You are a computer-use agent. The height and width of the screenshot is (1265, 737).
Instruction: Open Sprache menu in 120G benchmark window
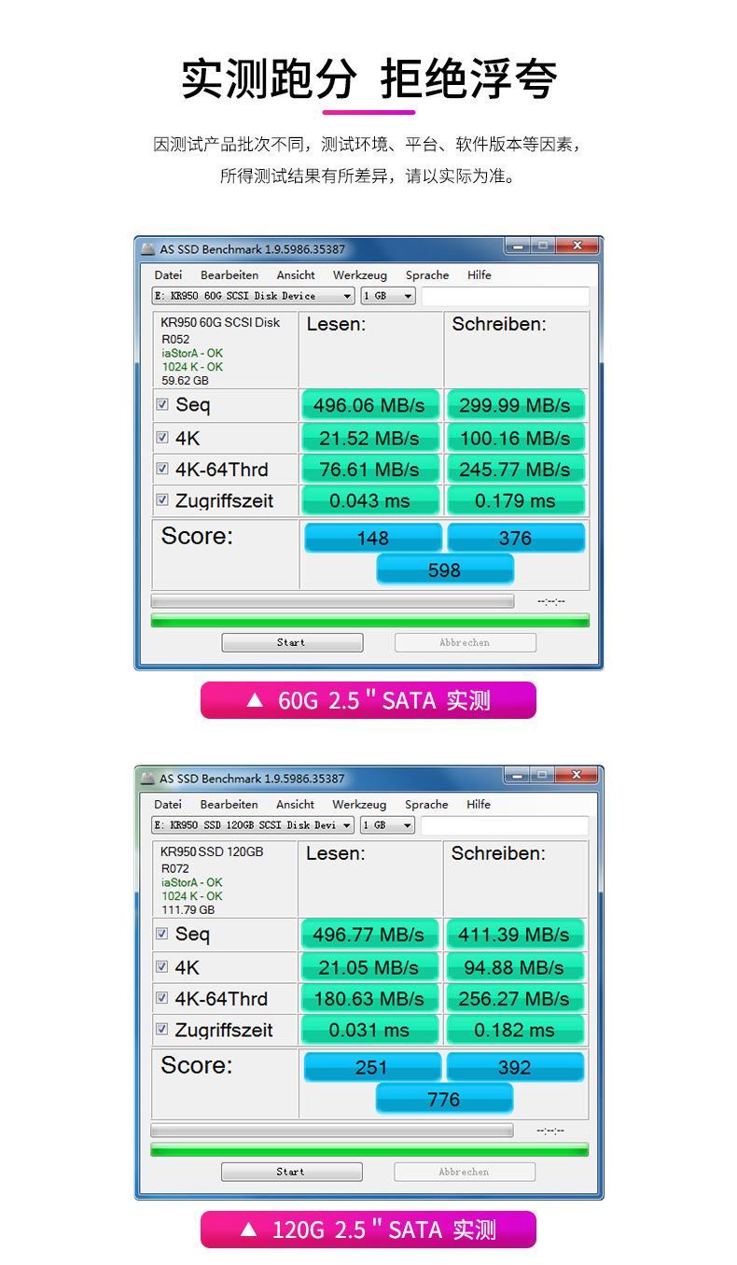coord(427,805)
